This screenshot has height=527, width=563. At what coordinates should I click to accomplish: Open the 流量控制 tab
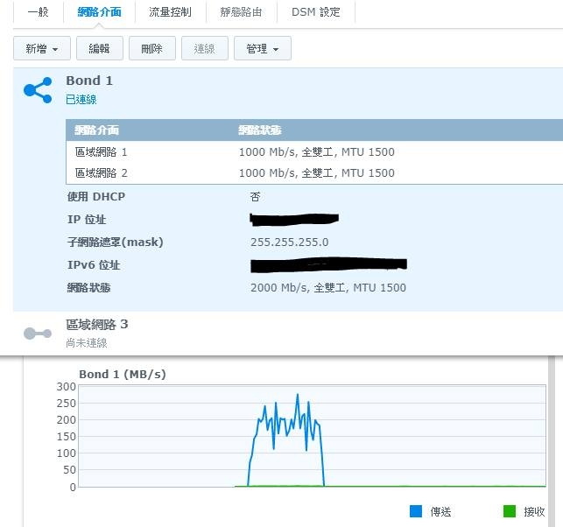pos(170,12)
